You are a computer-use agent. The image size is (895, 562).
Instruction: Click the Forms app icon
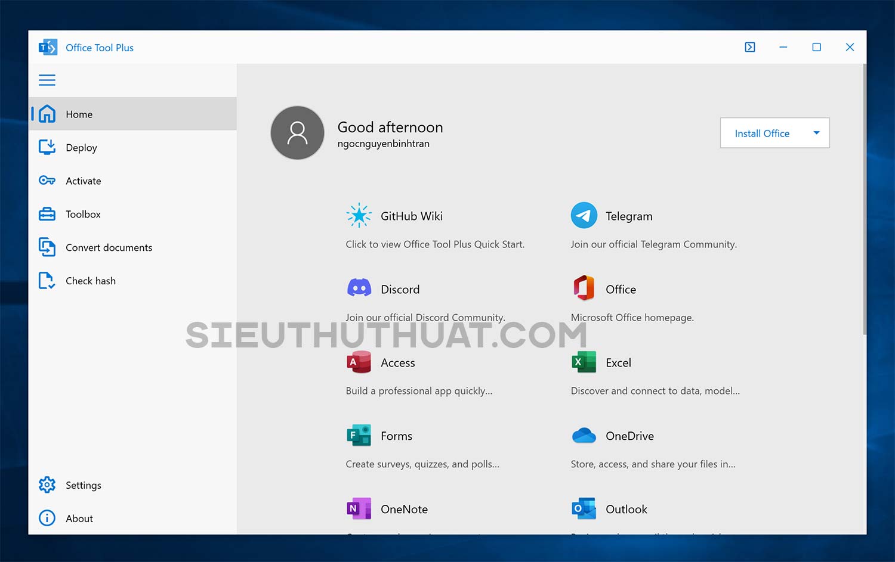click(359, 436)
